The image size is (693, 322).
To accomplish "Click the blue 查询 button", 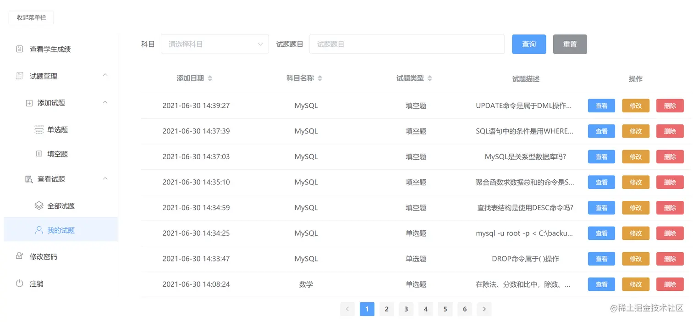I will coord(529,44).
